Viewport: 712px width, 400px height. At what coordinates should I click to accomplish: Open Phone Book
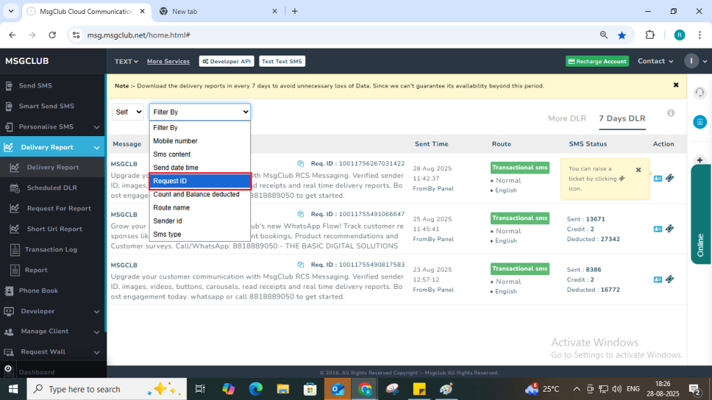(x=38, y=291)
